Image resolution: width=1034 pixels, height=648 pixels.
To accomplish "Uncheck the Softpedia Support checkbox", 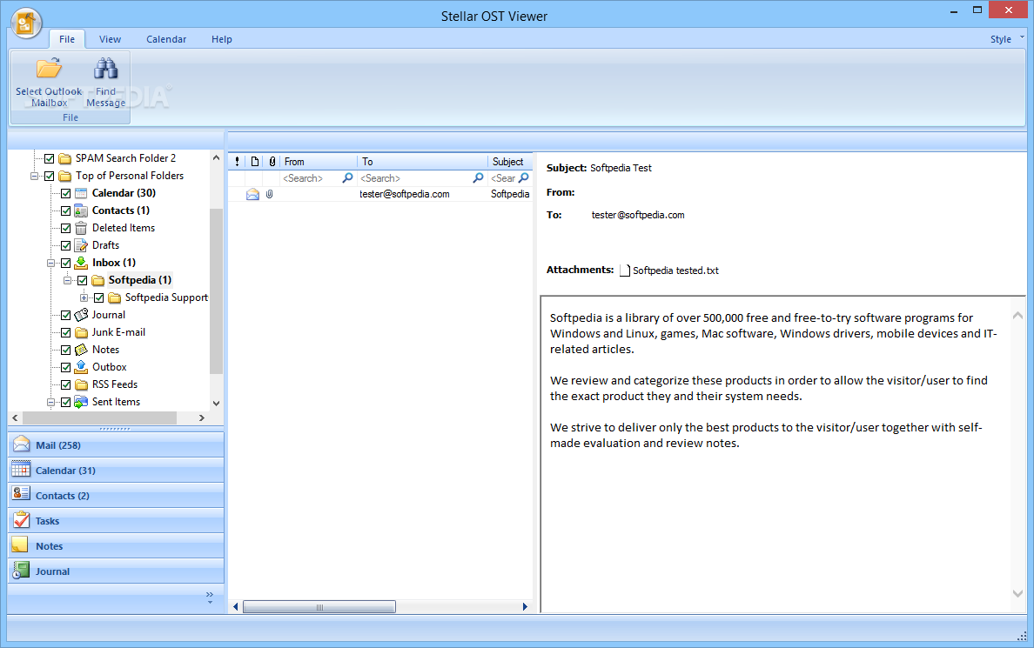I will pyautogui.click(x=99, y=298).
